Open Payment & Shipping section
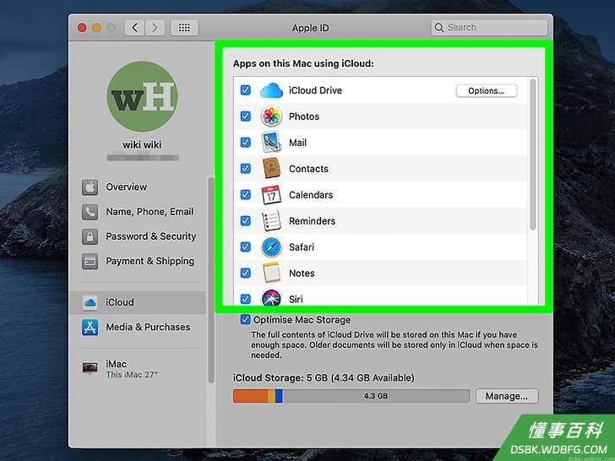615x461 pixels. pyautogui.click(x=137, y=262)
